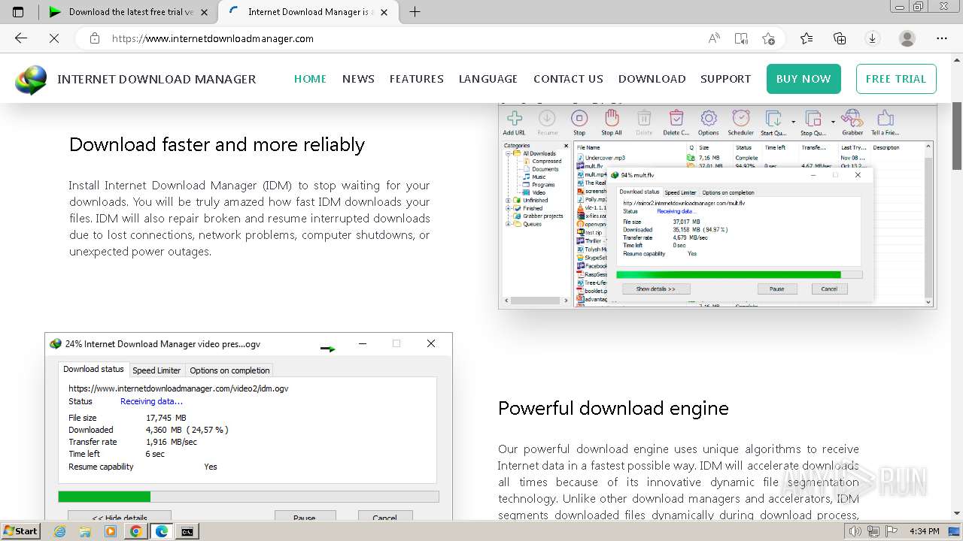The height and width of the screenshot is (541, 963).
Task: Close the 'Internet Download Manager is' tab
Action: pyautogui.click(x=385, y=12)
